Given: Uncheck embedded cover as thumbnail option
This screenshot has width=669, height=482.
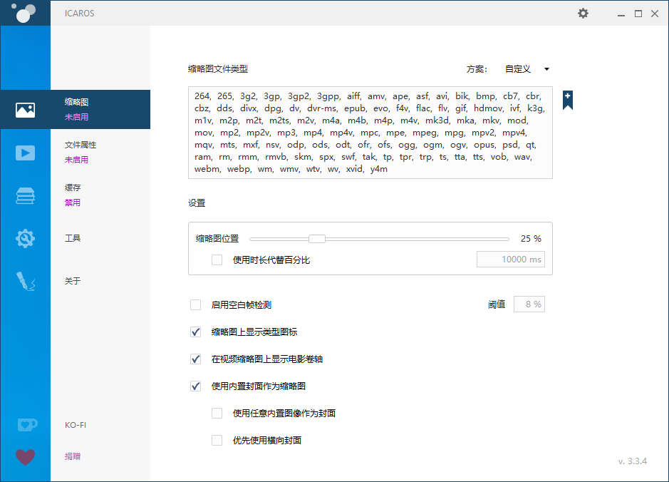Looking at the screenshot, I should pos(195,386).
